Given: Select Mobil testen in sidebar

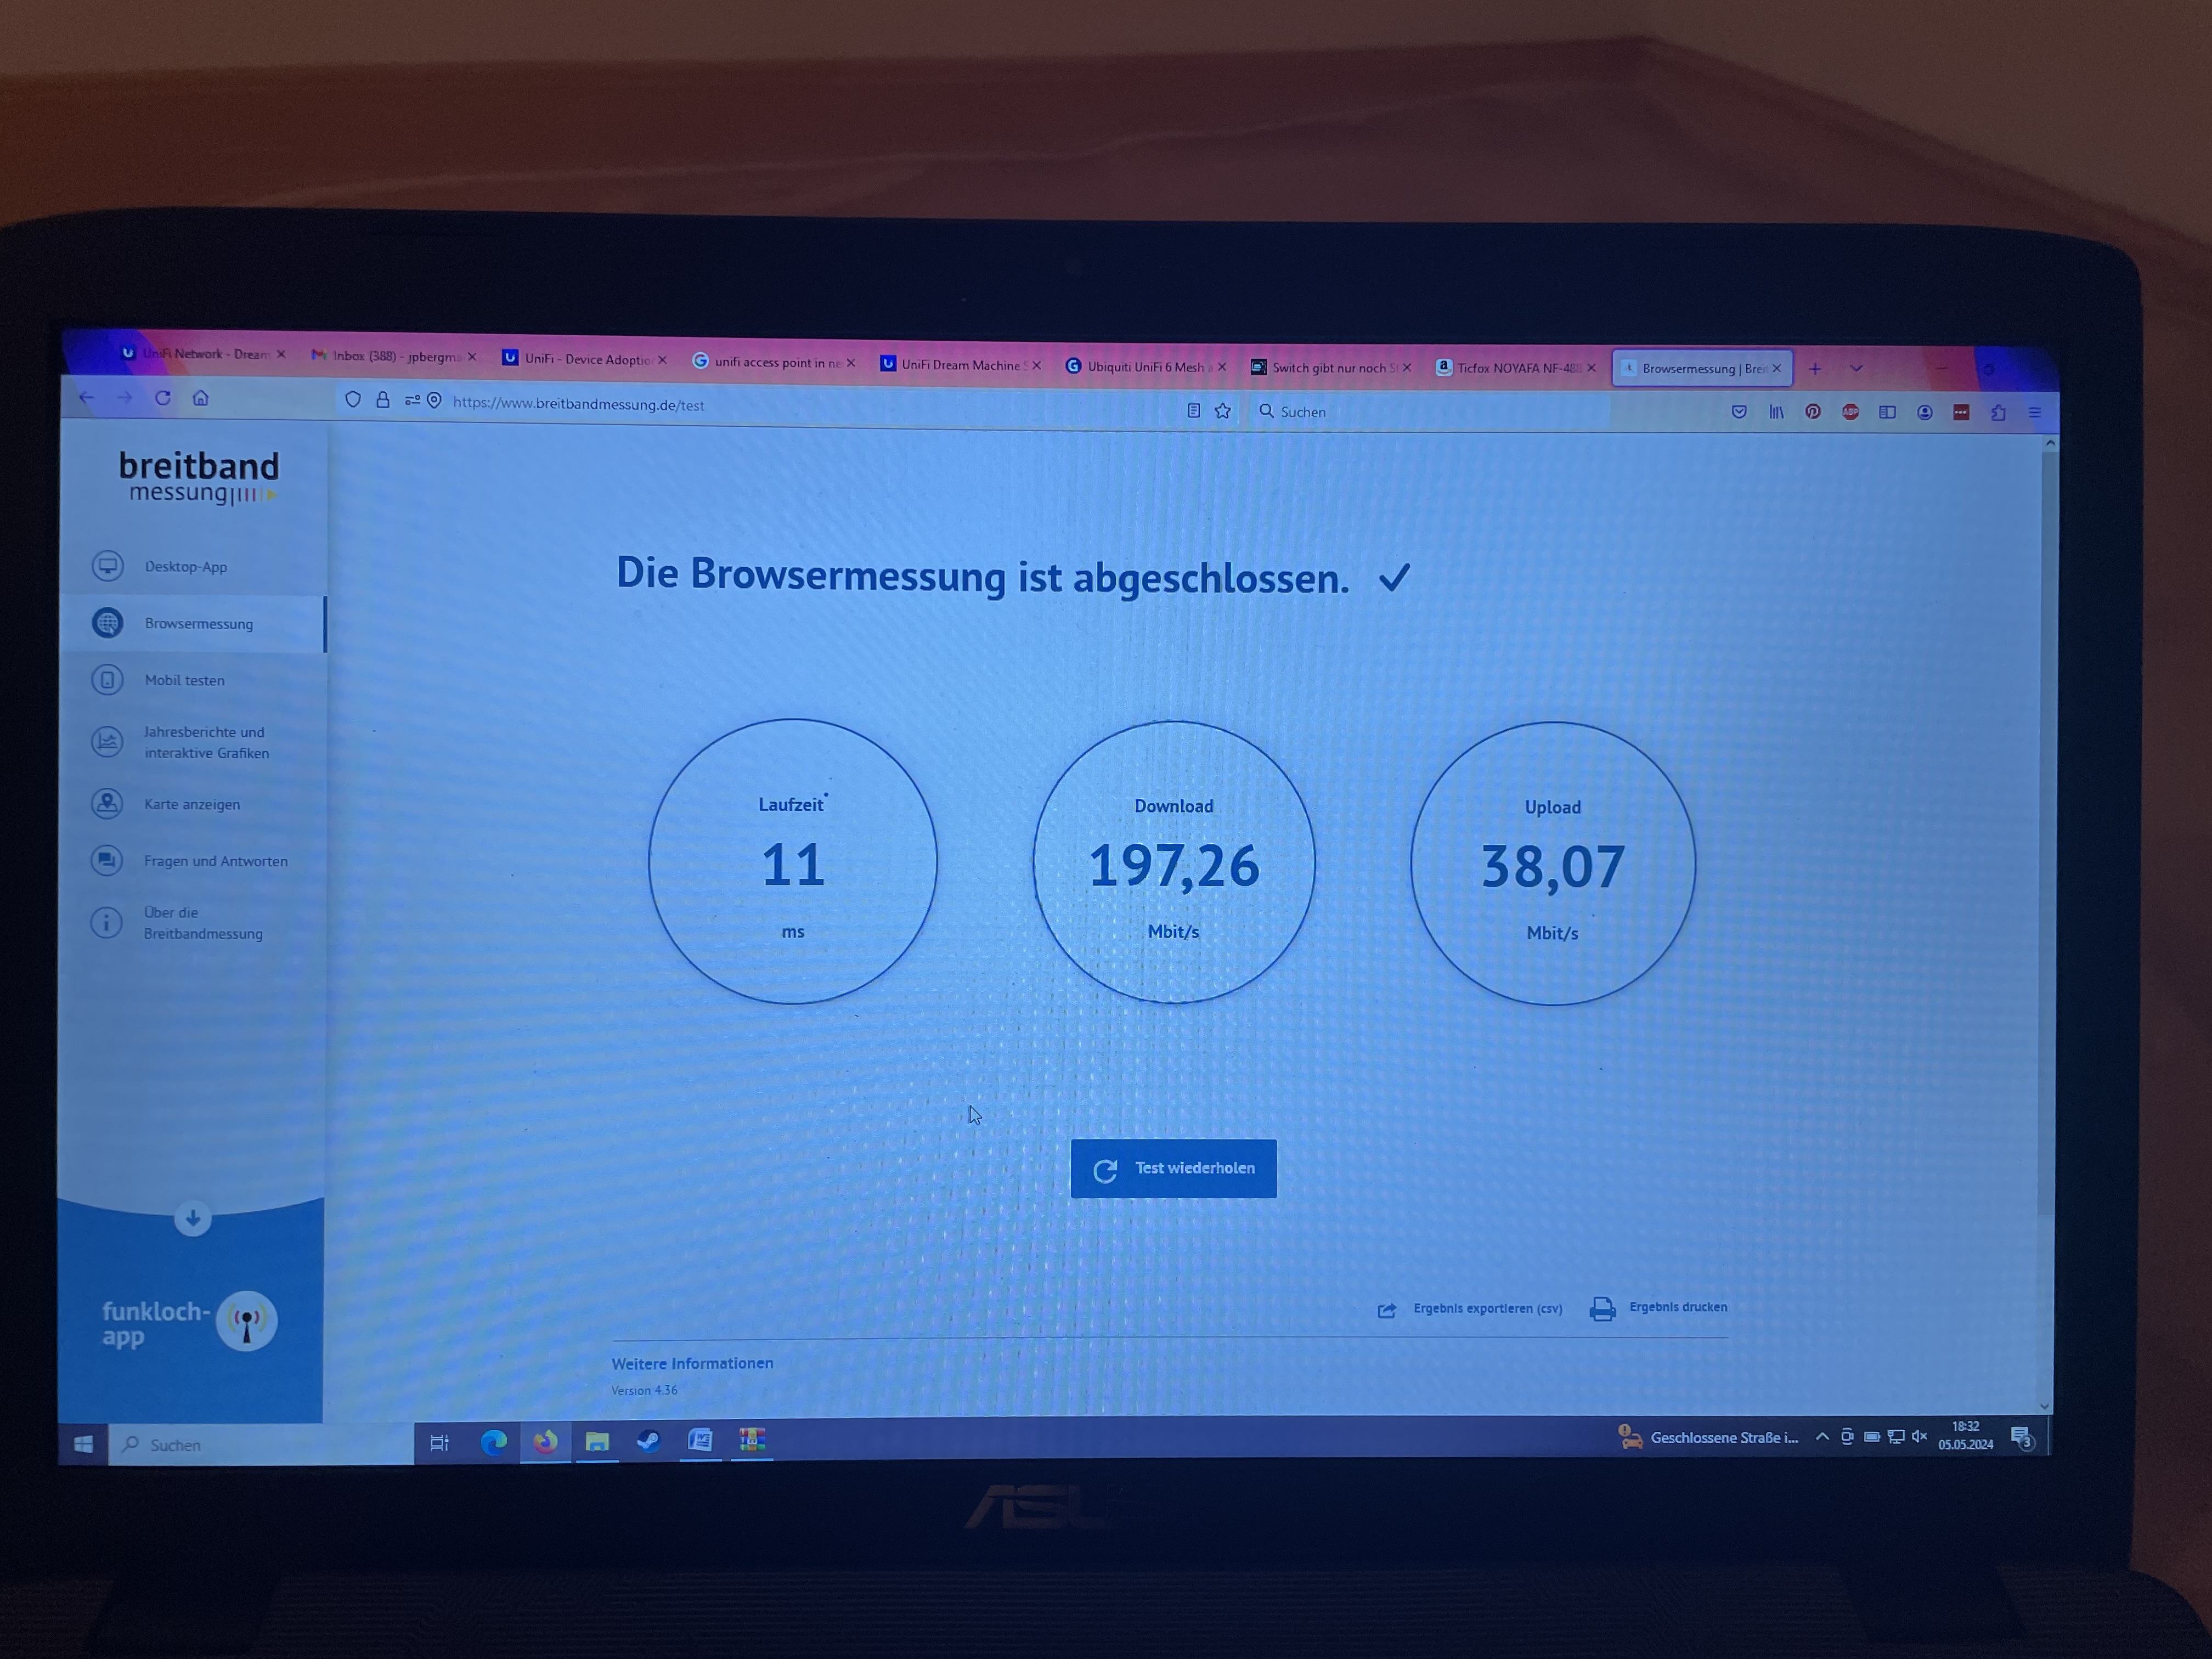Looking at the screenshot, I should (x=185, y=680).
